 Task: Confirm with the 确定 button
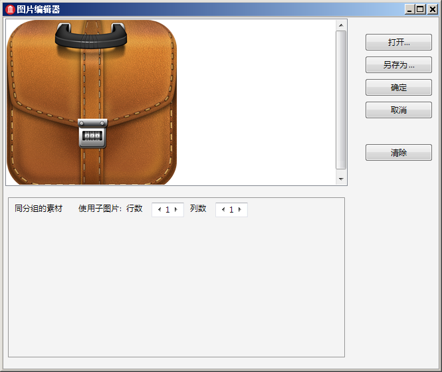pos(398,88)
